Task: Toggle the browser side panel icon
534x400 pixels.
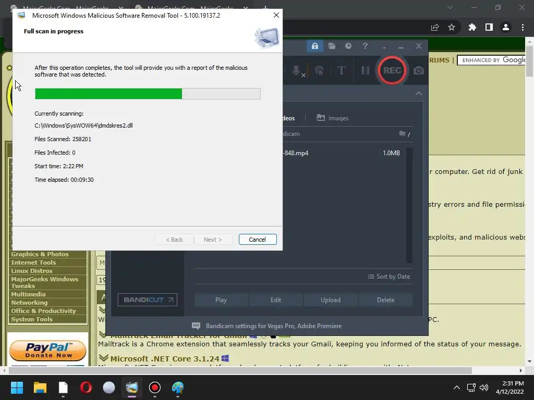Action: pos(489,27)
